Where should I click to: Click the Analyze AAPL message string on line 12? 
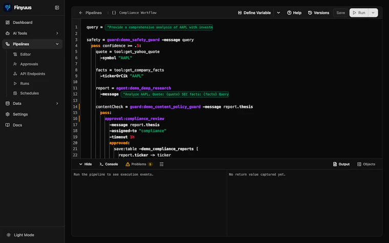tap(175, 94)
